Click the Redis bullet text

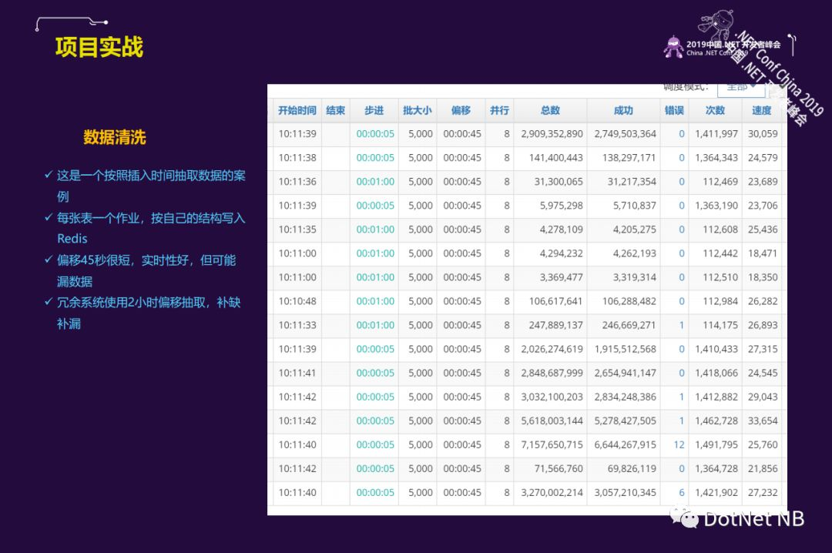tap(72, 238)
